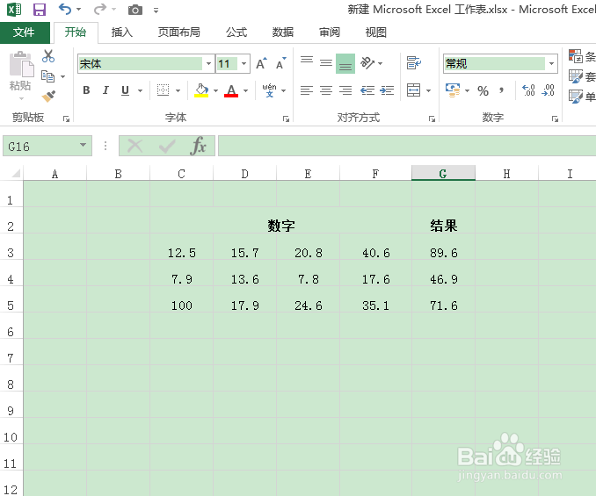The height and width of the screenshot is (496, 596).
Task: Undo the last action
Action: 65,9
